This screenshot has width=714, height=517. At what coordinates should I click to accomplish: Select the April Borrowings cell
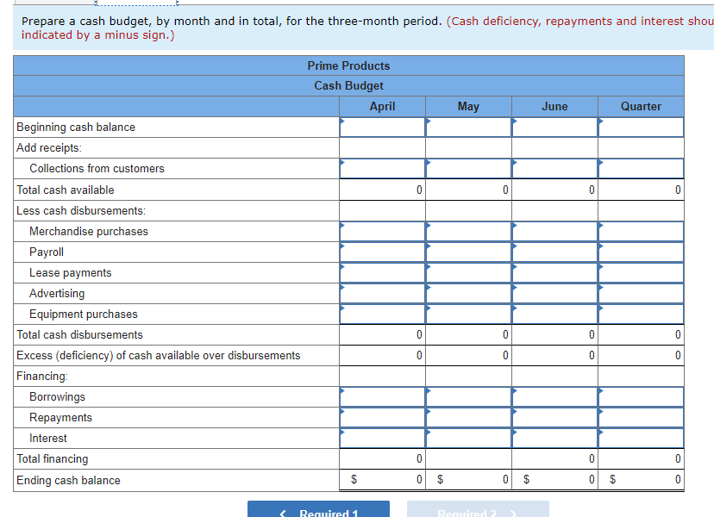coord(382,397)
